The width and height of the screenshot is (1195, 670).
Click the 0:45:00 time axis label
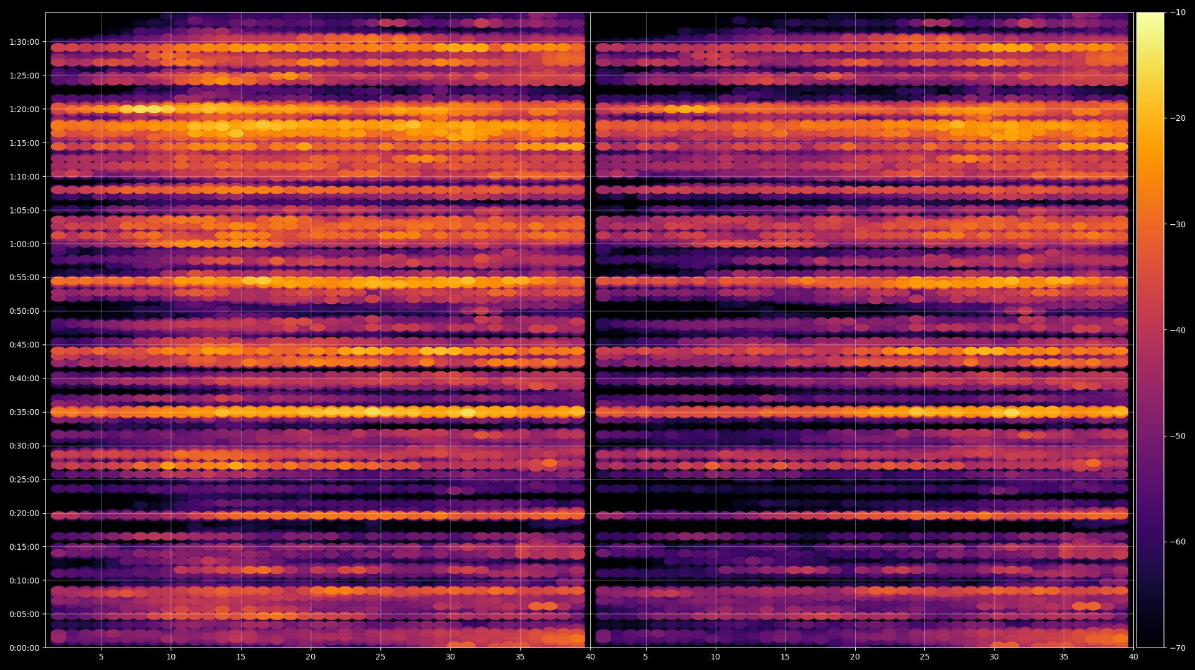click(24, 345)
